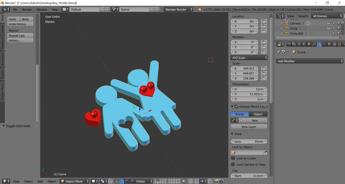The image size is (345, 184).
Task: Open the Object properties cube tab
Action: (309, 44)
